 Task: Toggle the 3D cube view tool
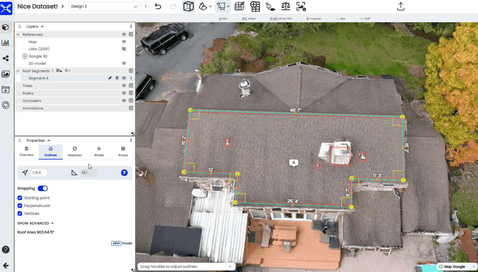(189, 6)
